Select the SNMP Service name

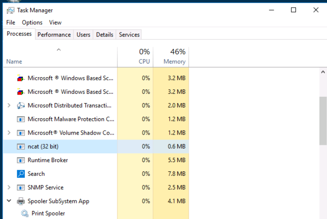pos(45,187)
